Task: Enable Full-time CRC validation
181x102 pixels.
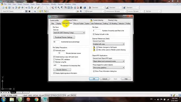Action: [x=54, y=59]
